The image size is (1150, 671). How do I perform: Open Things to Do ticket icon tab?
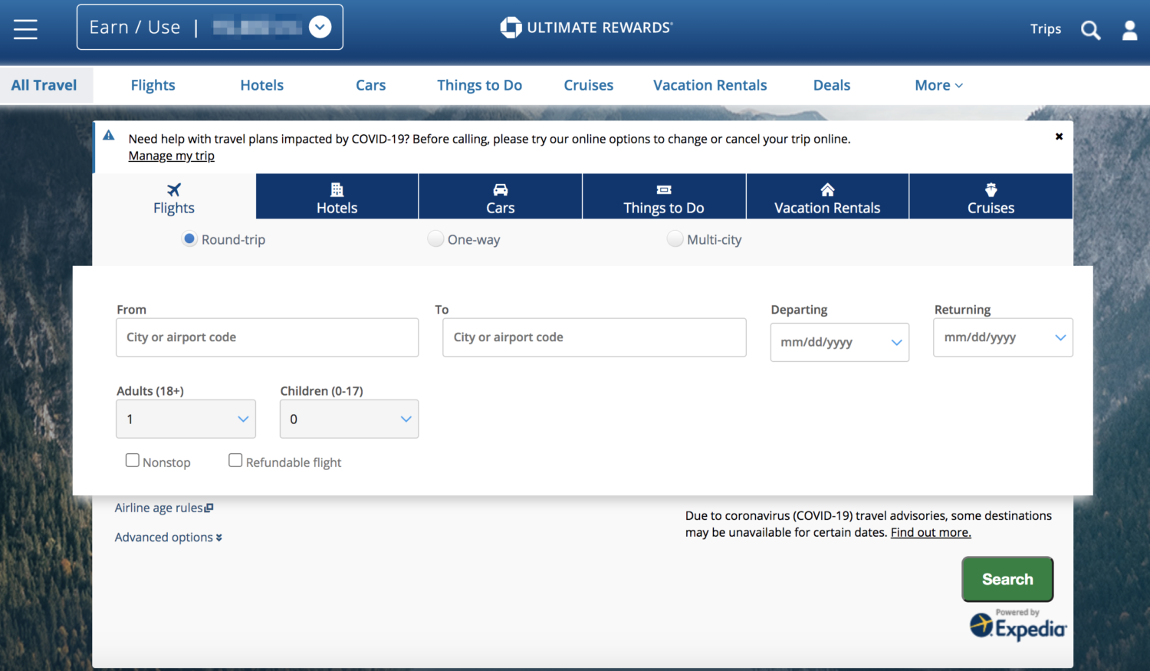[x=664, y=196]
